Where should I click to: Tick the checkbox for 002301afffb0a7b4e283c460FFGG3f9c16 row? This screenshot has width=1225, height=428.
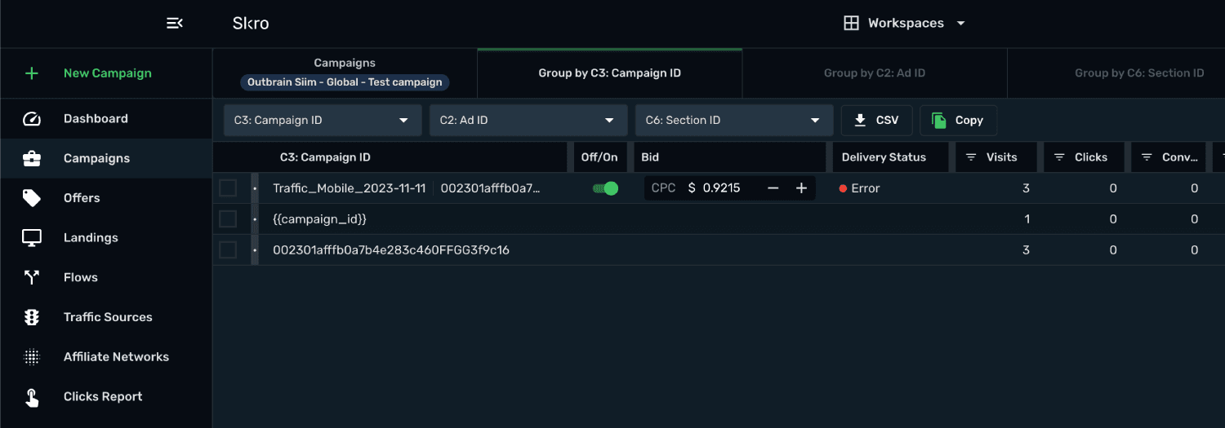(x=228, y=250)
